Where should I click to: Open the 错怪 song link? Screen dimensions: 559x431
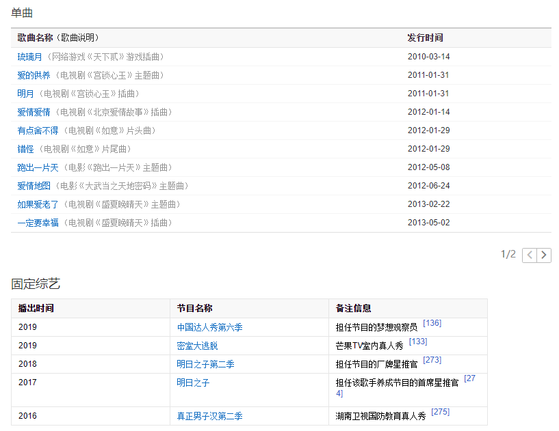pyautogui.click(x=25, y=149)
